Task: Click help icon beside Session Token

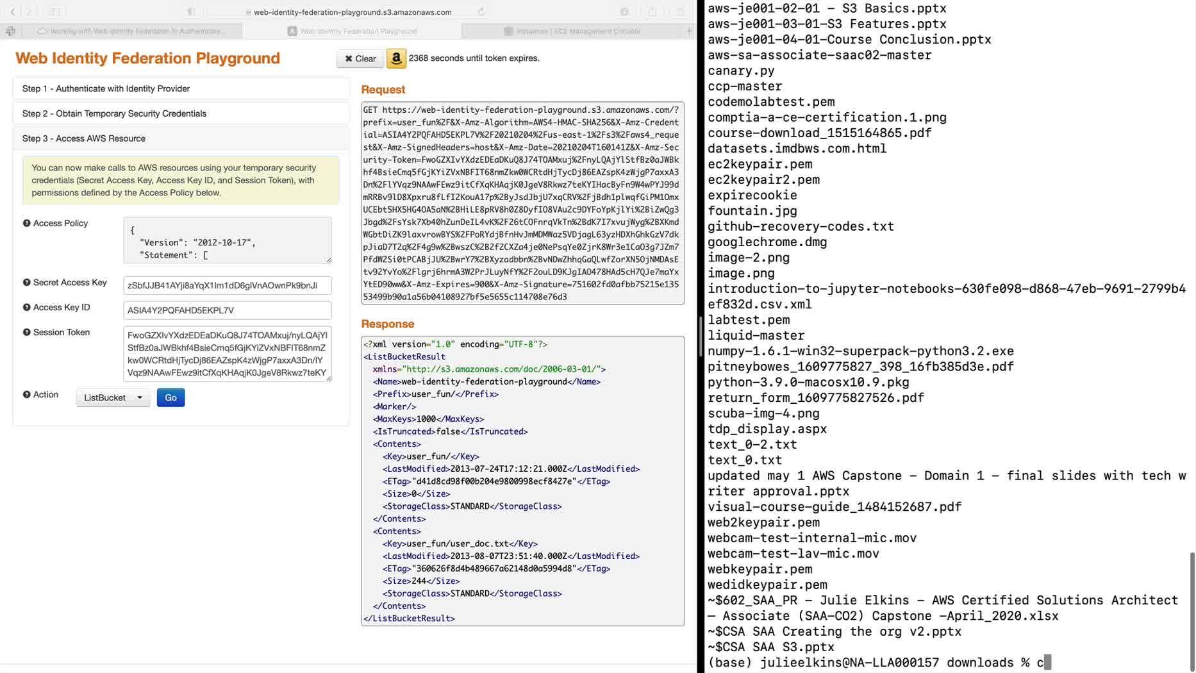Action: point(26,332)
